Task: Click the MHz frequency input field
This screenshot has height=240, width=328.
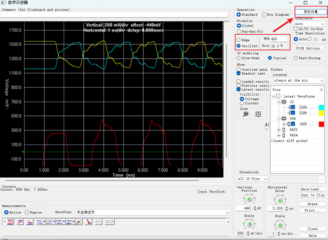Action: coord(279,39)
